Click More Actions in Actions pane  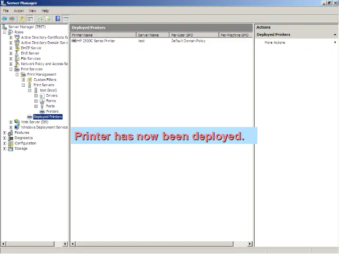pyautogui.click(x=275, y=42)
